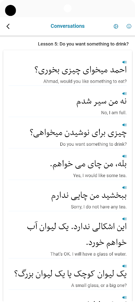Tap translation 'Sorry, I do not have any tea.'

(x=99, y=207)
